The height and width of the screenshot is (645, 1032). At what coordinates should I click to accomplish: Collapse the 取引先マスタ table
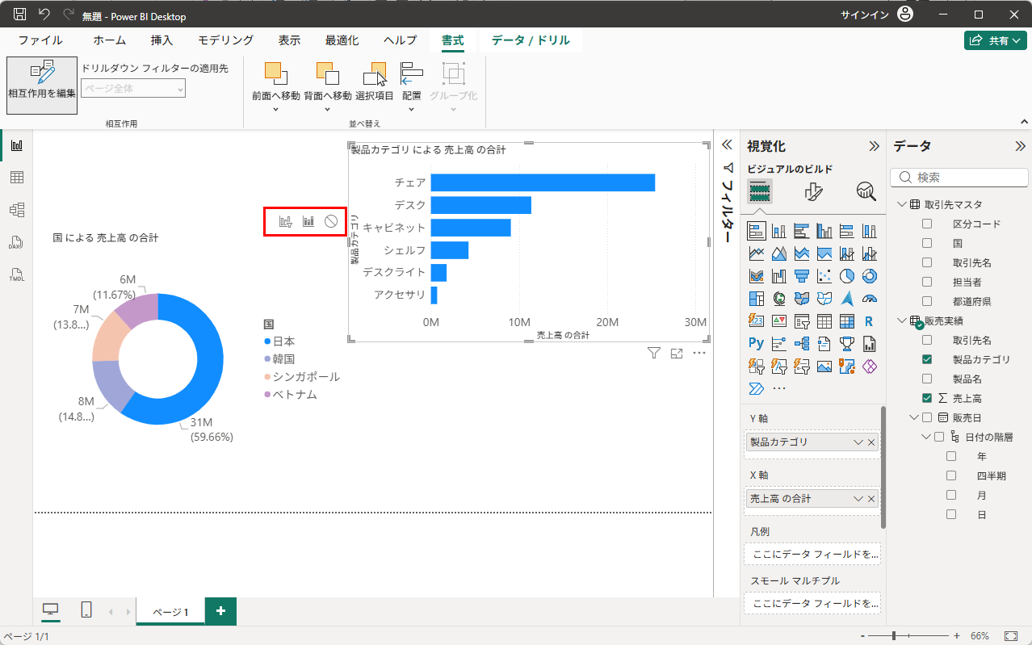click(902, 204)
